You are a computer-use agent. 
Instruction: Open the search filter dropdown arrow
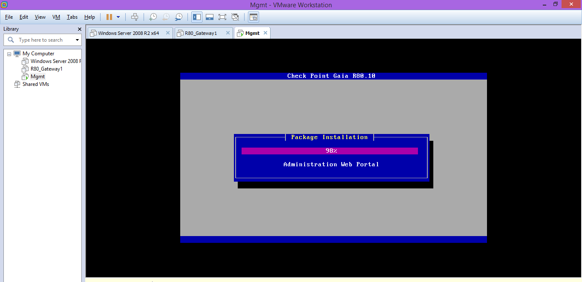77,40
